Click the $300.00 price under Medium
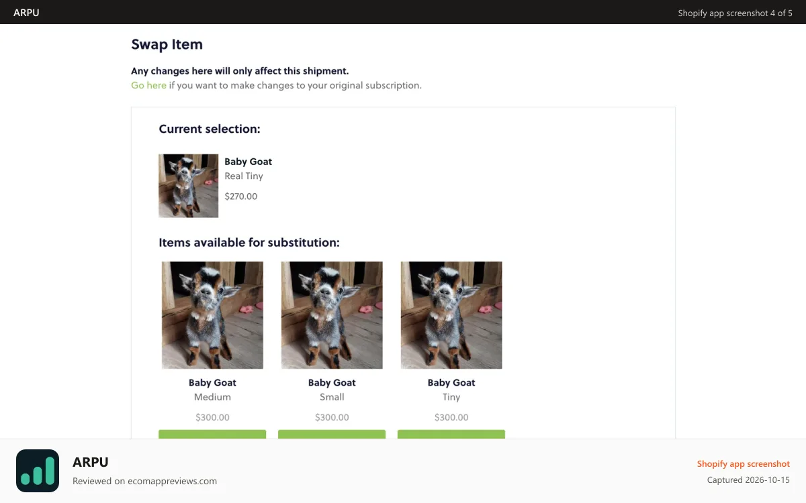Image resolution: width=806 pixels, height=503 pixels. click(x=212, y=417)
